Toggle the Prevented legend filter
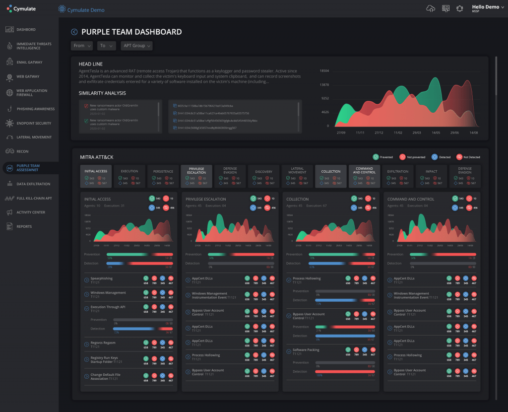 point(382,157)
